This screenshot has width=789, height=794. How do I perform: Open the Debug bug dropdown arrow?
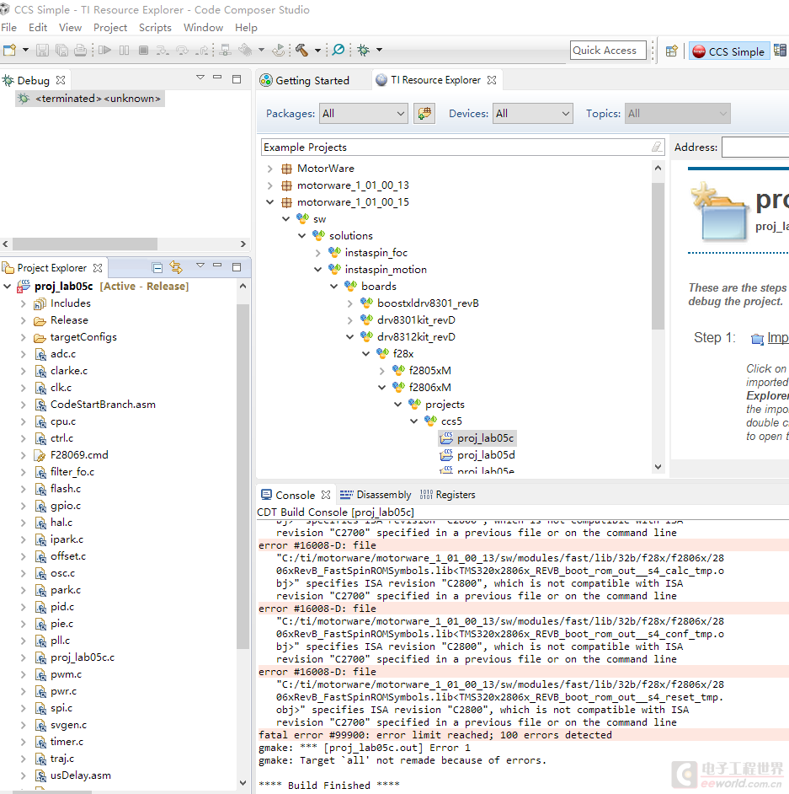click(379, 50)
